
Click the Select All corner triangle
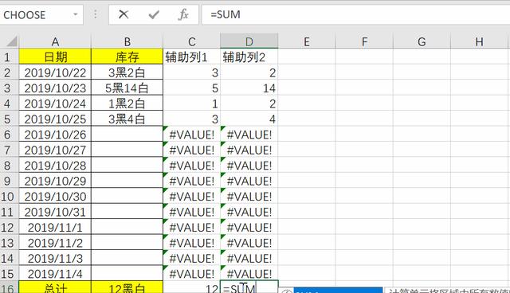pyautogui.click(x=12, y=41)
